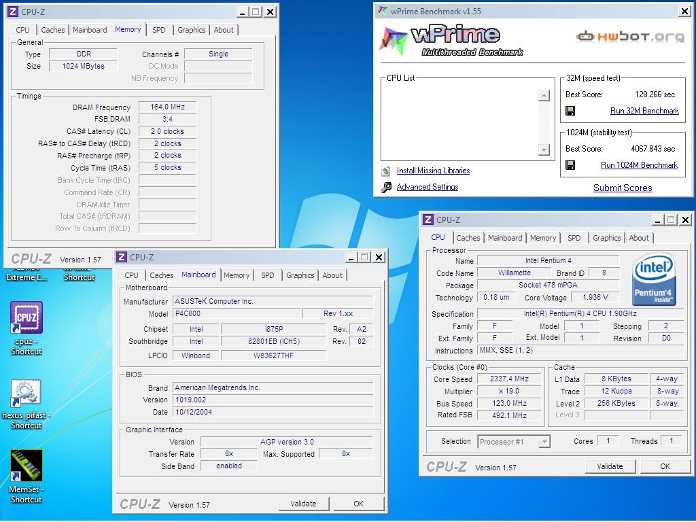
Task: Click Validate in the CPU window
Action: click(610, 466)
